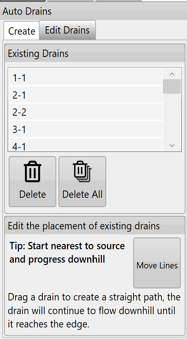Click the Edit the placement of existing drains header
Viewport: 187px width, 339px height.
84,226
